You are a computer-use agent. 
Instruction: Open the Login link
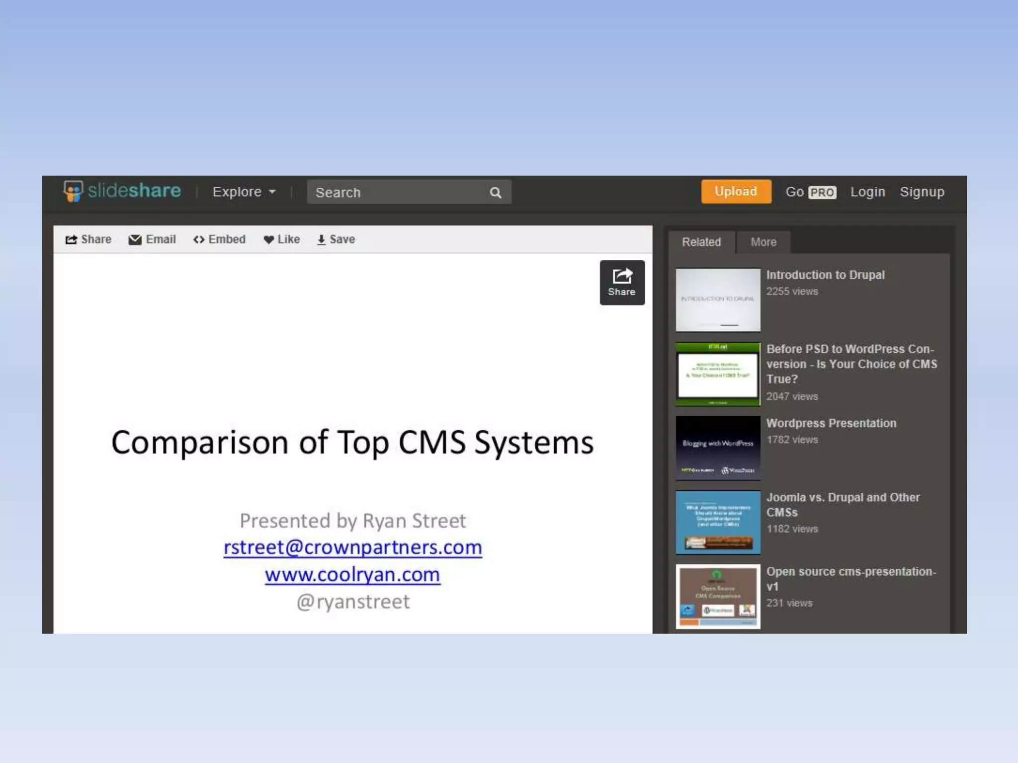867,192
